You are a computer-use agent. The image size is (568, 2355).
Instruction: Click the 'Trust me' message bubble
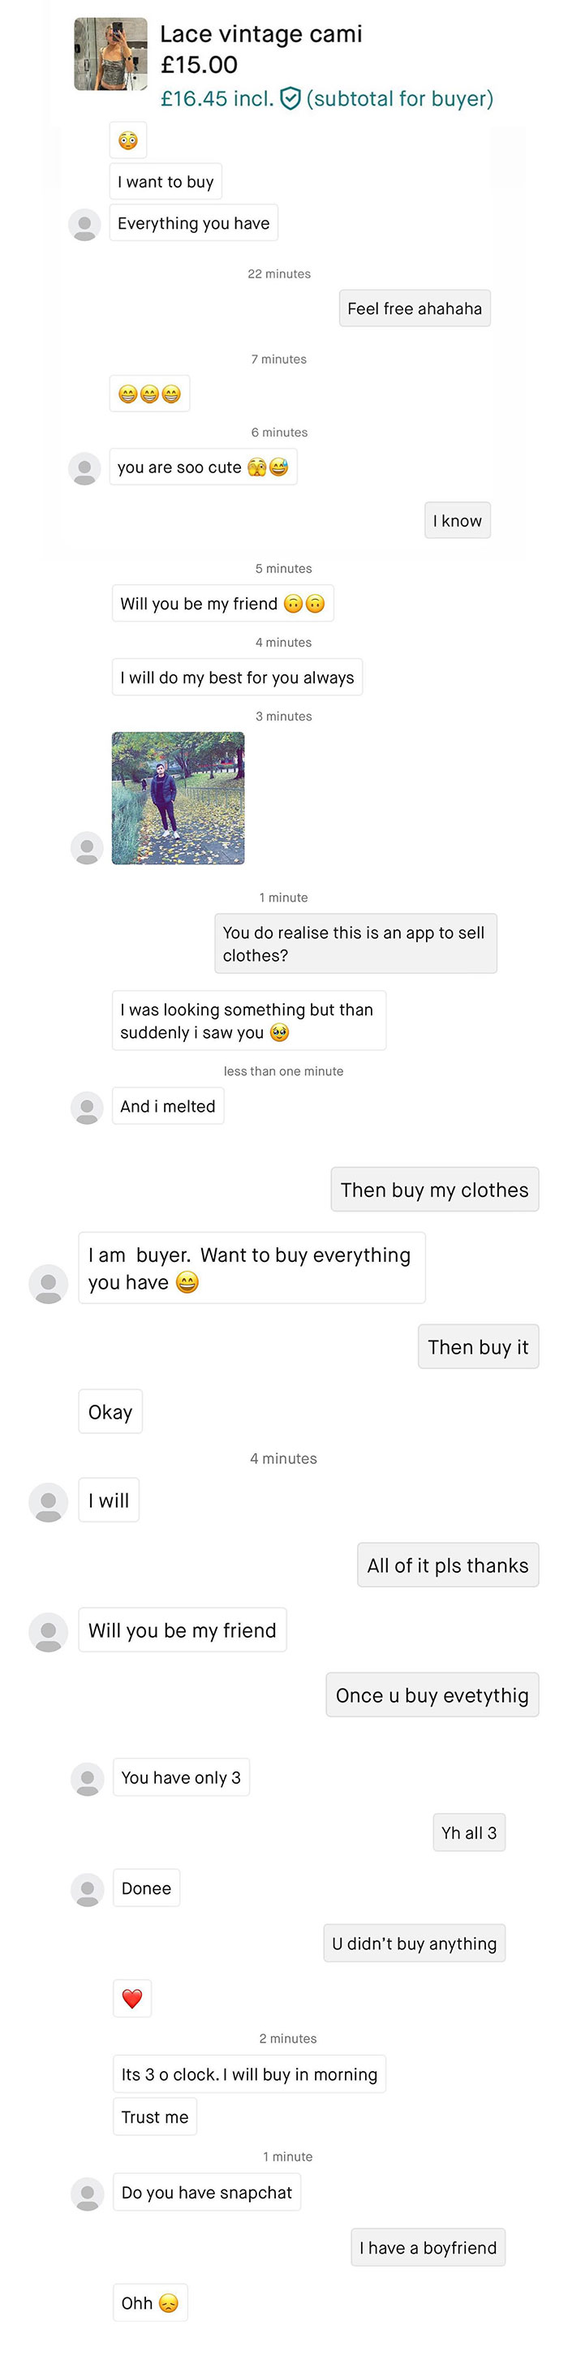click(154, 2116)
